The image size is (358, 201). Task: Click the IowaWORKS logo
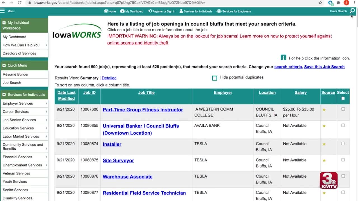pyautogui.click(x=77, y=31)
